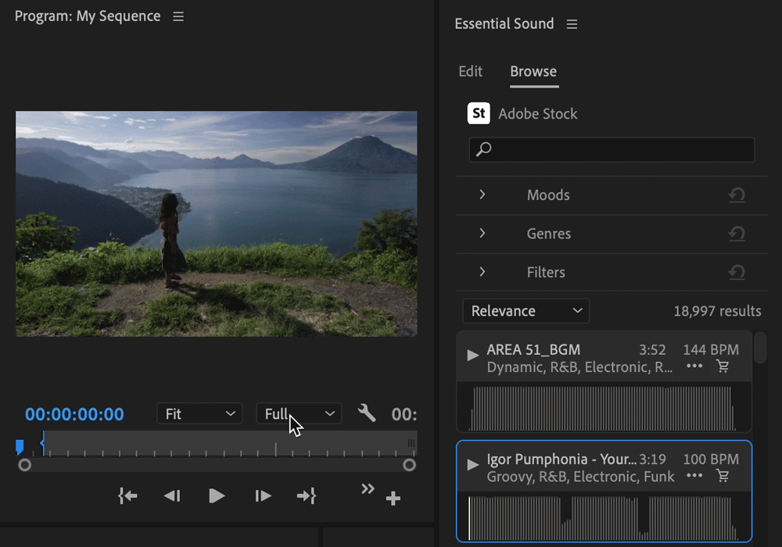Click the cart icon for AREA 51_BGM

[x=723, y=366]
